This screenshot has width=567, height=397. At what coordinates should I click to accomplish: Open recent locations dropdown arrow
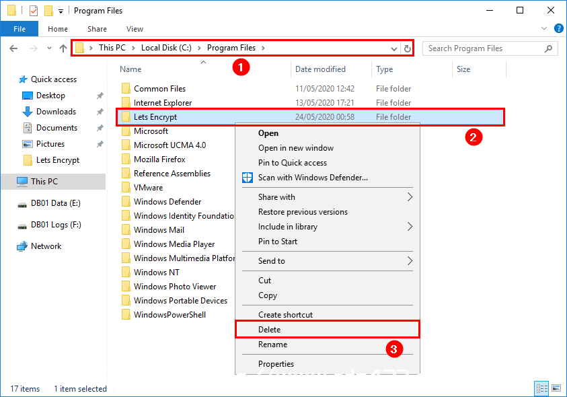[x=49, y=48]
